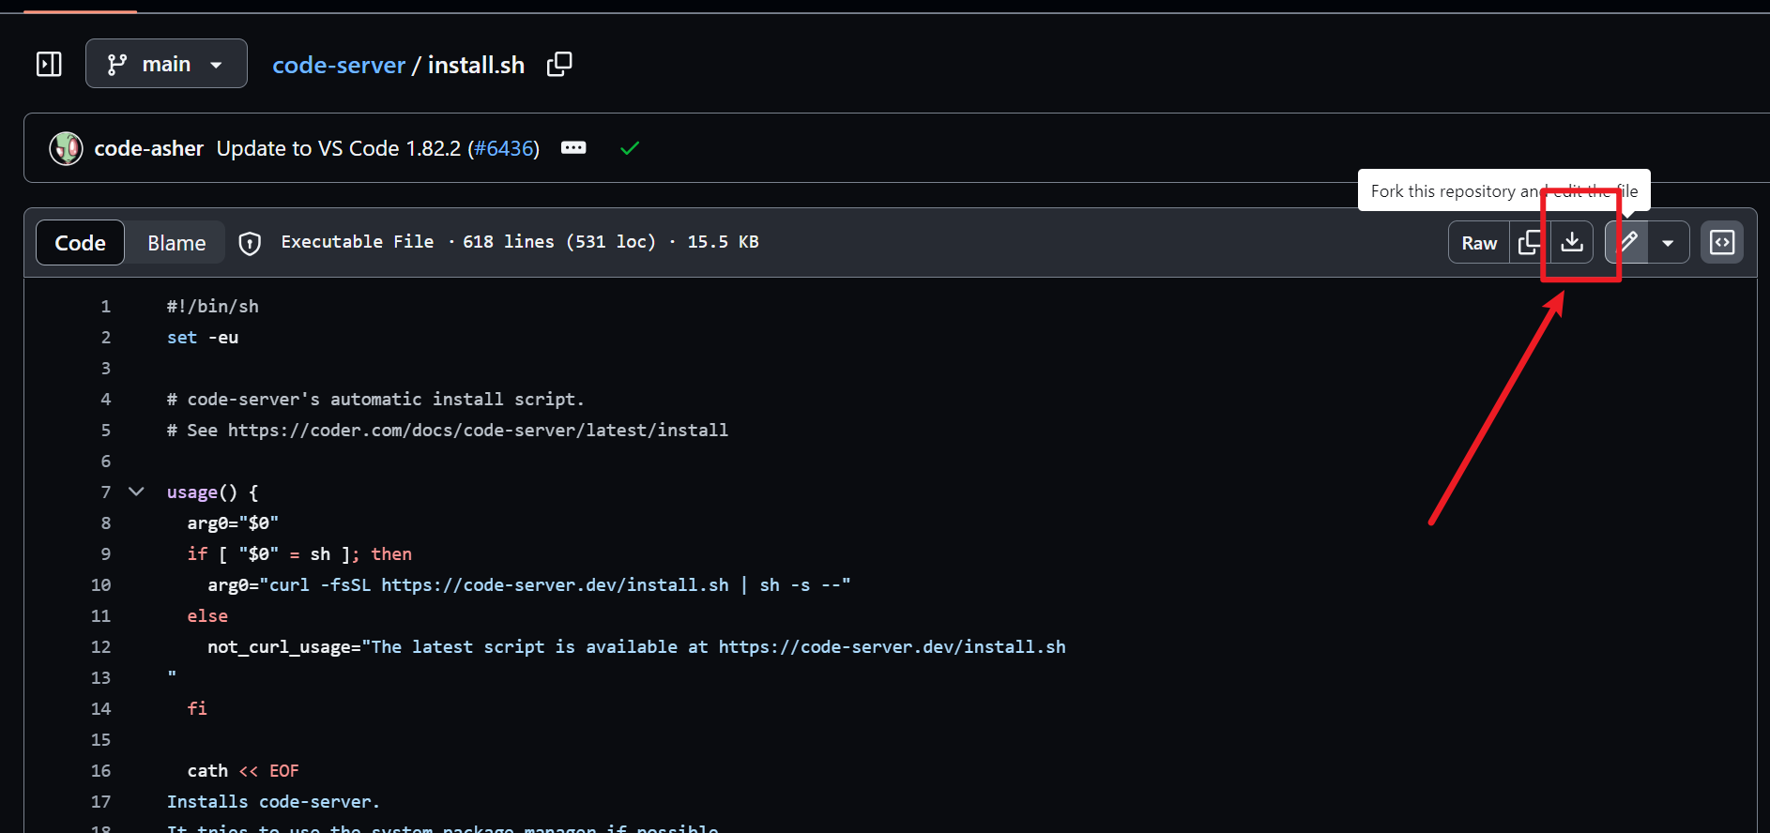Collapse the usage() function at line 7
Screen dimensions: 1770x833
pyautogui.click(x=136, y=492)
